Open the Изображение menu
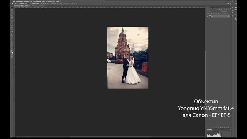Viewport: 247px width, 139px height. tap(27, 1)
